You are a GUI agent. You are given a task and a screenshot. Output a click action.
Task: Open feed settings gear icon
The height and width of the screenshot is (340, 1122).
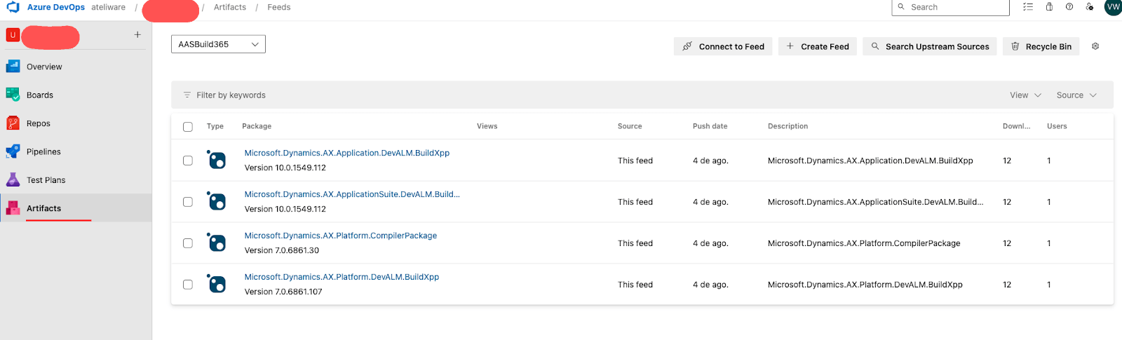click(x=1095, y=46)
